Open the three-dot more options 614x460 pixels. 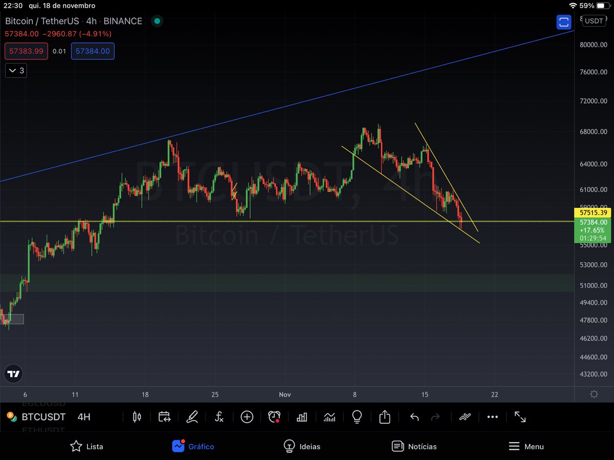coord(492,417)
